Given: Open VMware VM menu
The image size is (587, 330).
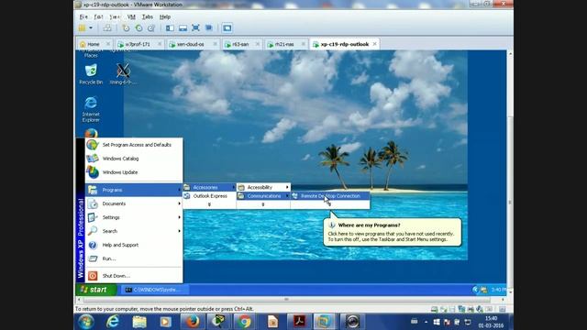Looking at the screenshot, I should click(131, 16).
